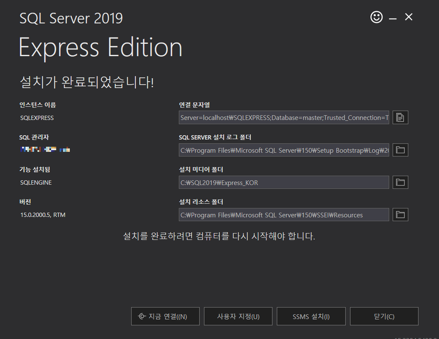This screenshot has height=339, width=439.
Task: Click the Express Edition title
Action: (x=101, y=48)
